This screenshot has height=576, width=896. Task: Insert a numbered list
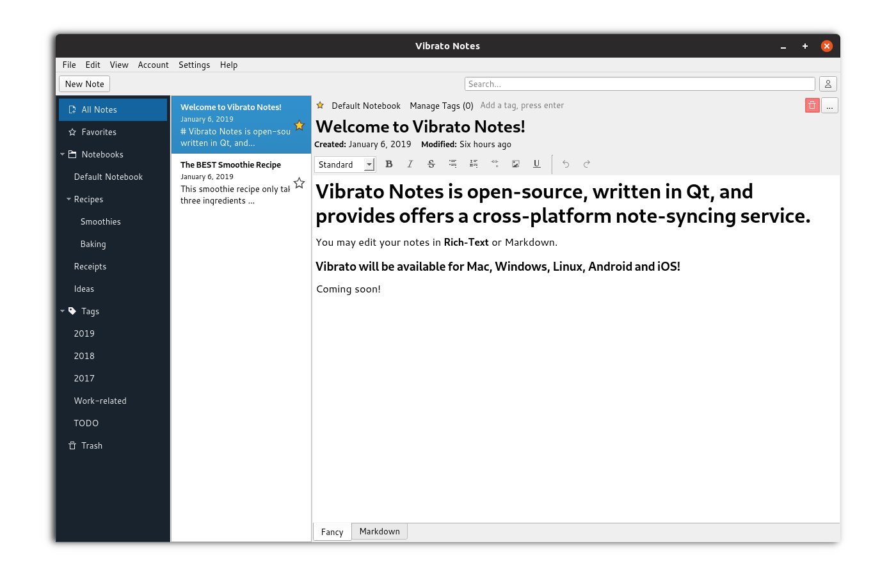click(474, 164)
